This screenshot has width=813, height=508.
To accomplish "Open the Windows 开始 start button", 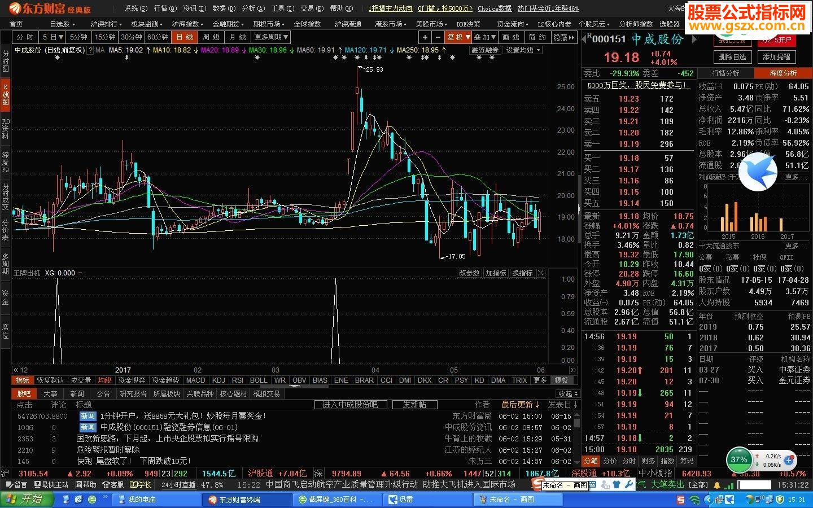I will (27, 499).
